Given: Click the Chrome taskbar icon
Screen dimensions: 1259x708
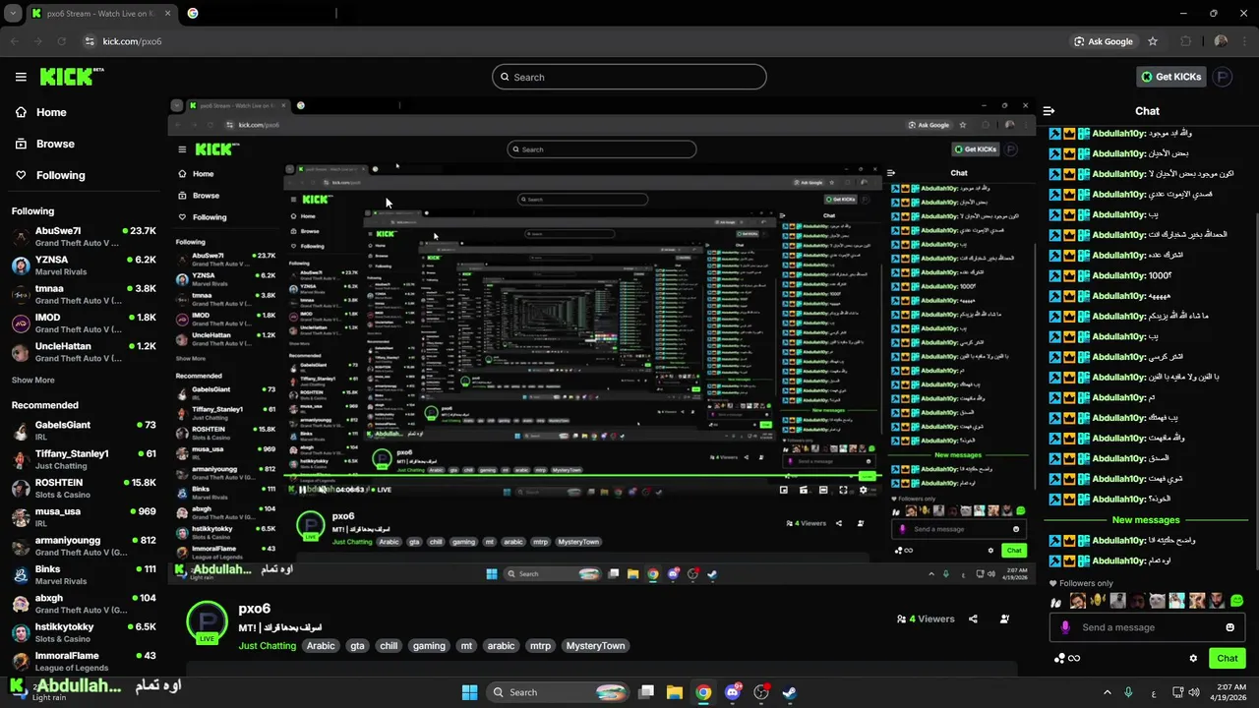Looking at the screenshot, I should (x=703, y=692).
